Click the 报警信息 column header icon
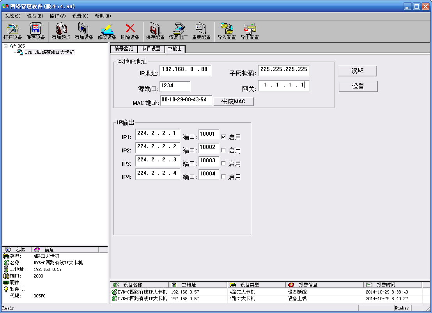 [x=291, y=285]
